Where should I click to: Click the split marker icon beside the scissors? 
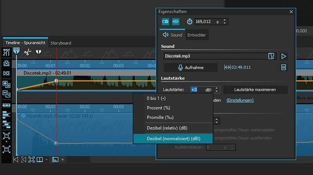(x=38, y=52)
